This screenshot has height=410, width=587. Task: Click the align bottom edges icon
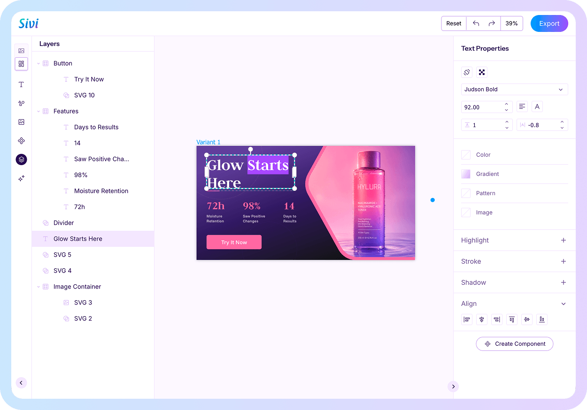tap(542, 319)
